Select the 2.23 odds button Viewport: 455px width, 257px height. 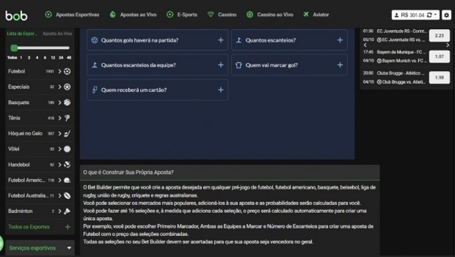click(438, 35)
